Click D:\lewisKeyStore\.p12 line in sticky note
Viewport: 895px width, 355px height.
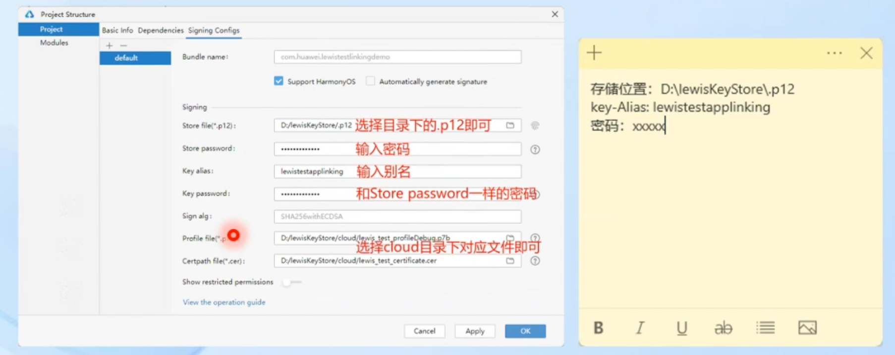point(692,89)
